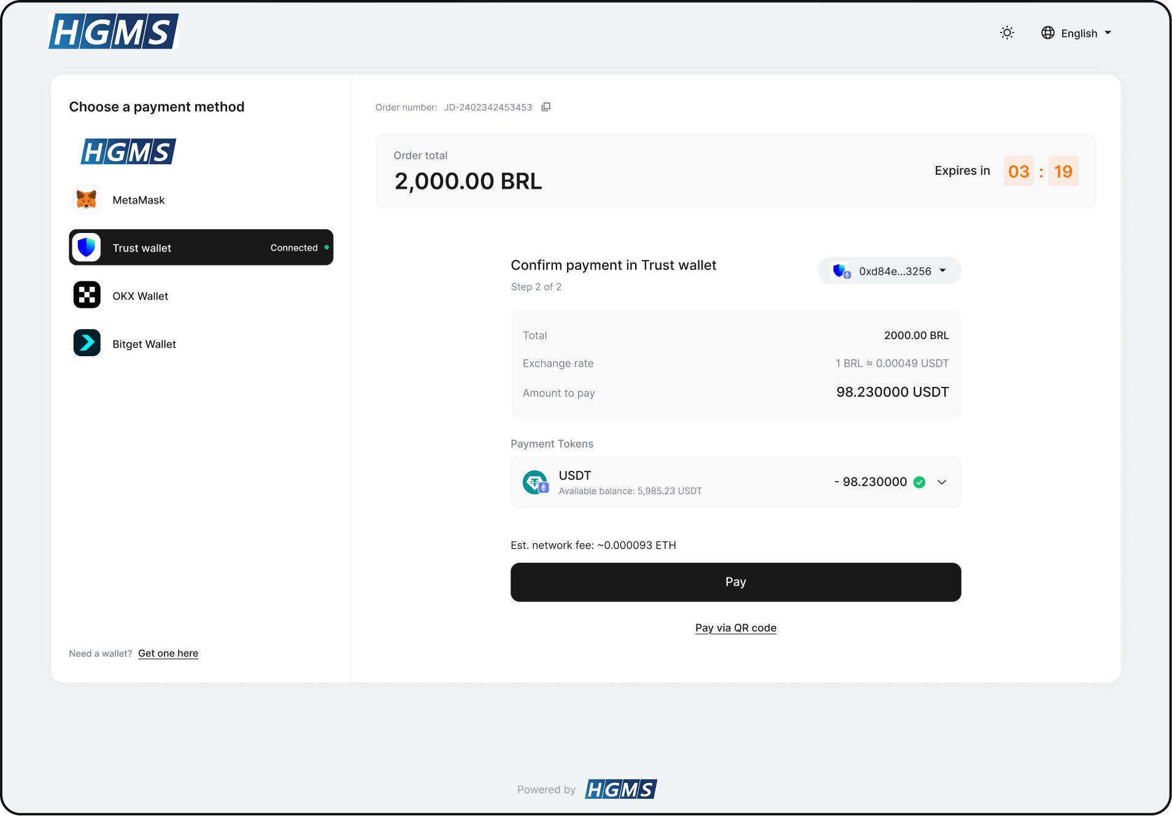Click the seconds value 19 in timer

point(1063,171)
